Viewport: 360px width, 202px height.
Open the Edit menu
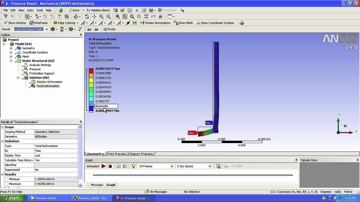[x=13, y=10]
